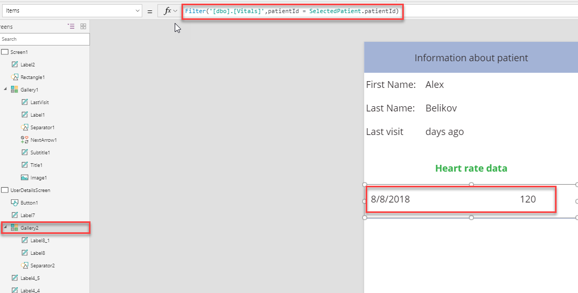This screenshot has height=293, width=578.
Task: Click the LastVisit label icon
Action: point(25,102)
